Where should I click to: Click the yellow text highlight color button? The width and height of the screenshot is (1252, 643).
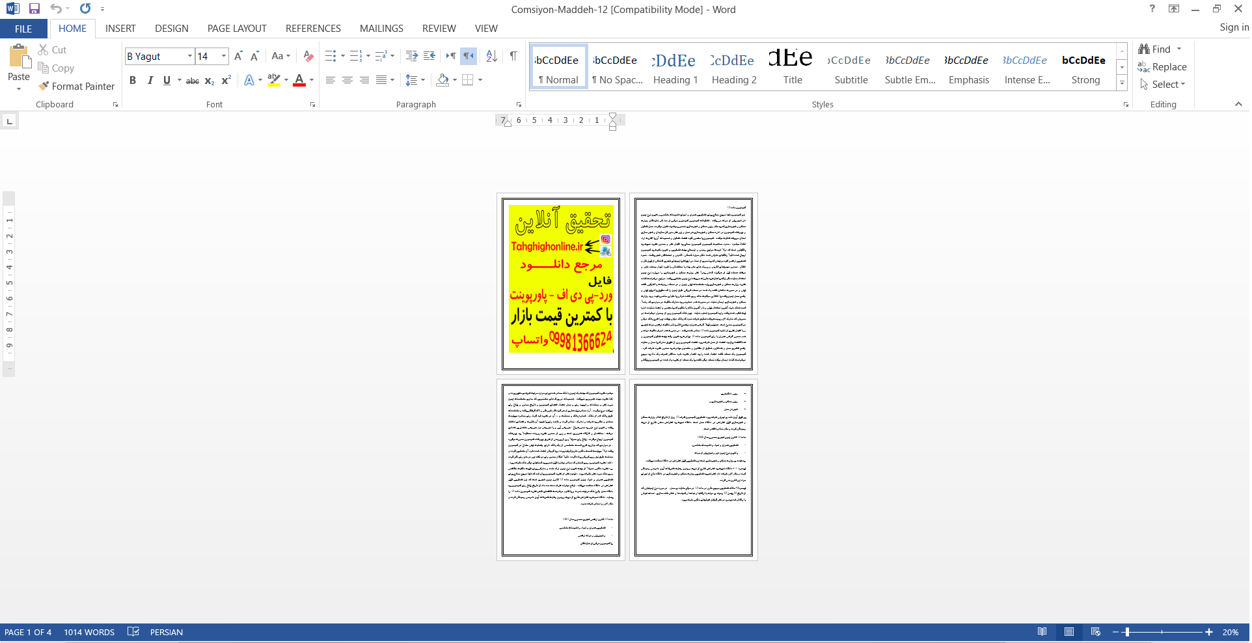tap(274, 80)
